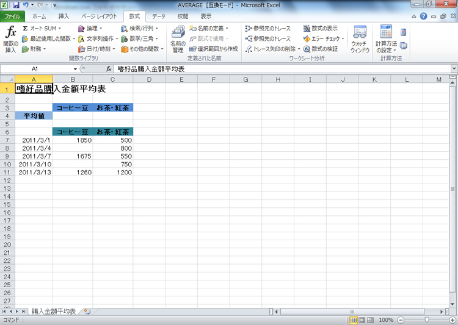The width and height of the screenshot is (458, 325).
Task: Click the Zoom In plus button
Action: coord(452,320)
